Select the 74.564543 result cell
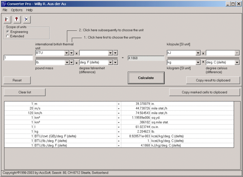The width and height of the screenshot is (243, 177). click(136, 113)
